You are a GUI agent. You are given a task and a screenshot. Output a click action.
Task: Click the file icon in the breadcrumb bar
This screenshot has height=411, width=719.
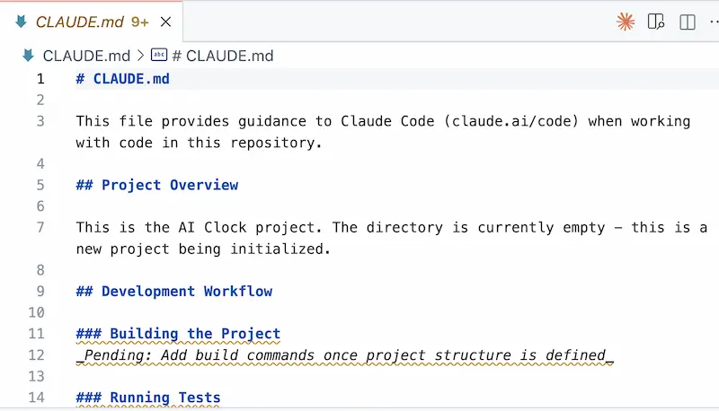pos(28,56)
